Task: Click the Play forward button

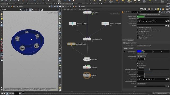Action: (10, 93)
